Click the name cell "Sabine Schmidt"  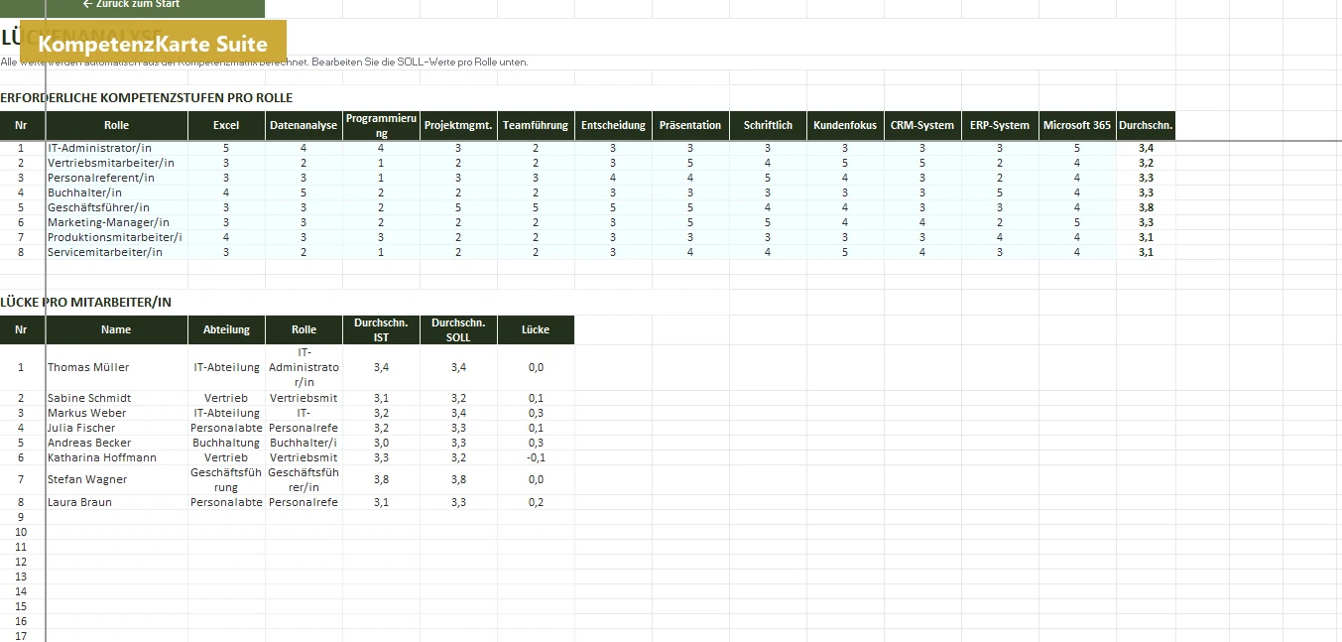coord(117,398)
